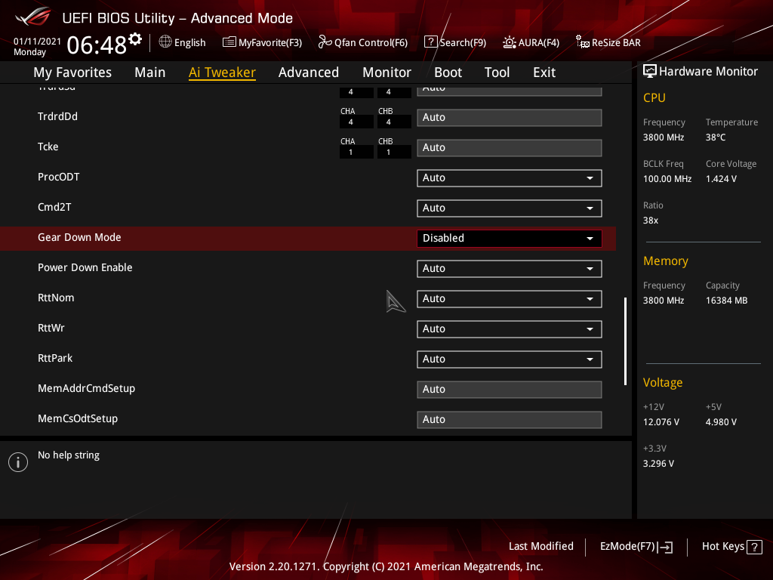Viewport: 773px width, 580px height.
Task: Select the Ai Tweaker tab
Action: (222, 72)
